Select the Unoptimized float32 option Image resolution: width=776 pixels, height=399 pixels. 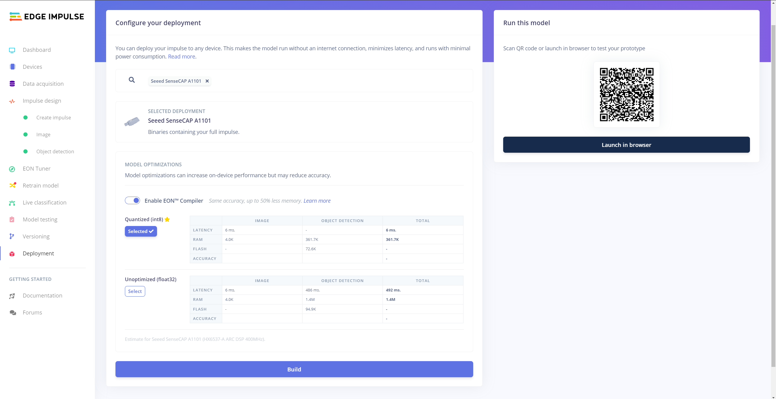coord(135,291)
